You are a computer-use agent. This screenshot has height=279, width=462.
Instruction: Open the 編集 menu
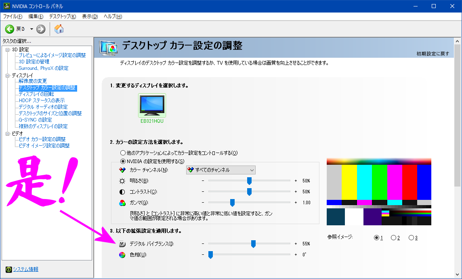pyautogui.click(x=36, y=17)
